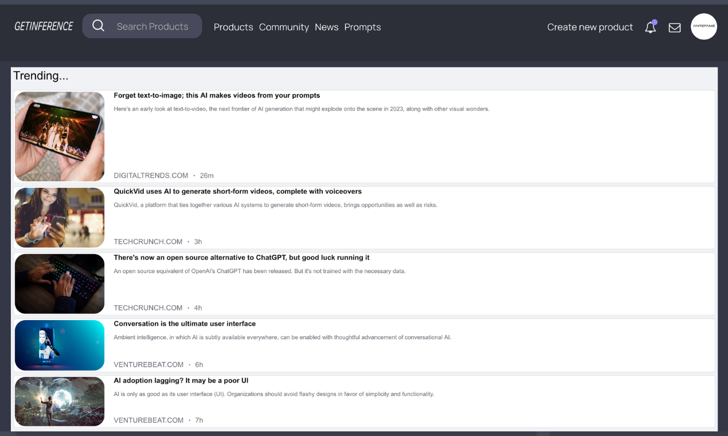Click the Ambient intelligence summary text
The width and height of the screenshot is (728, 436).
282,337
